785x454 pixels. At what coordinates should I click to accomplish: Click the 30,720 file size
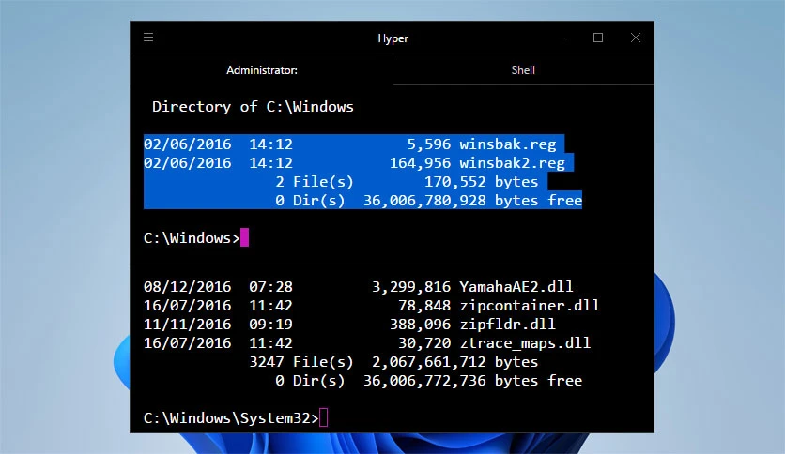tap(424, 343)
